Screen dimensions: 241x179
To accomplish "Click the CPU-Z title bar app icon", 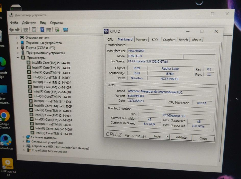I will coord(106,31).
